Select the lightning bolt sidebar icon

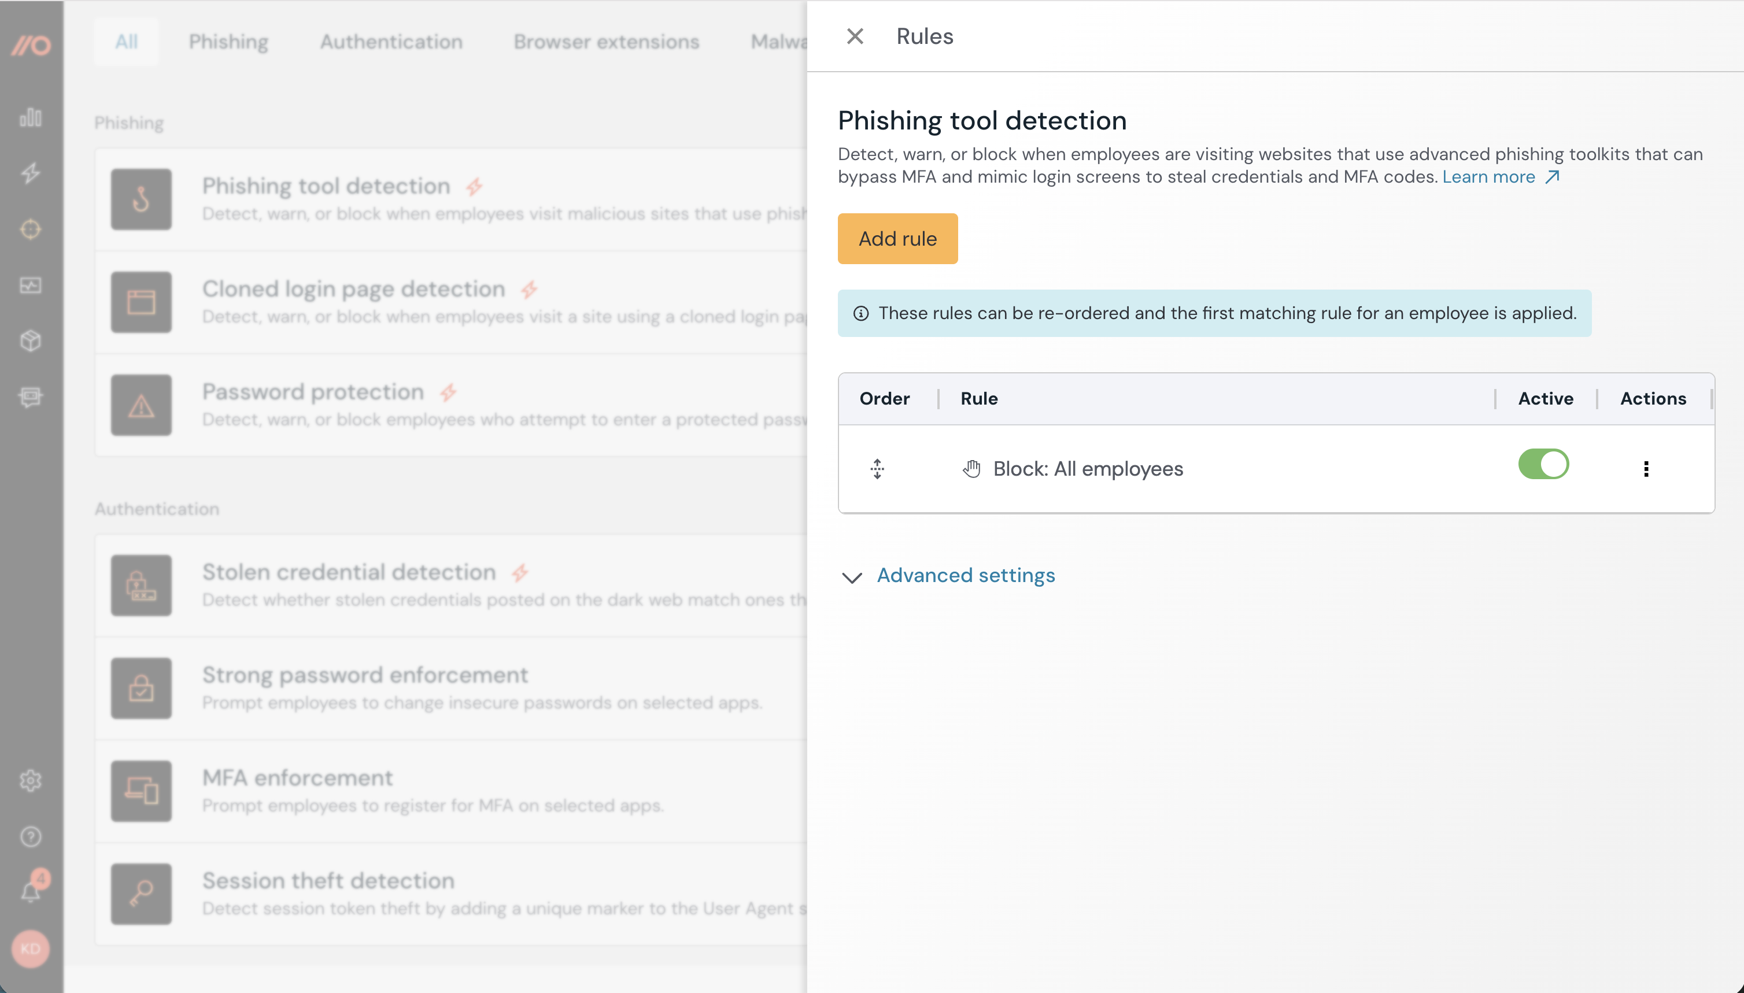pyautogui.click(x=31, y=173)
